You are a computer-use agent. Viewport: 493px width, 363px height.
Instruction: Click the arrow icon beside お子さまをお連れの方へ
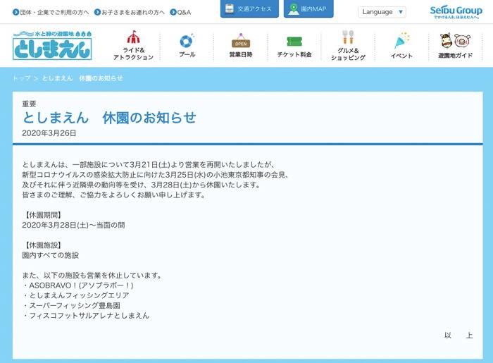(x=97, y=12)
